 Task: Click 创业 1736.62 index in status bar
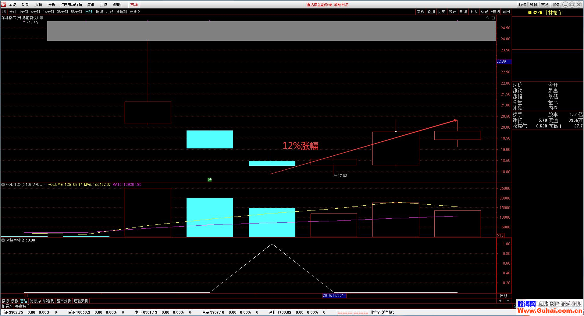[x=280, y=312]
